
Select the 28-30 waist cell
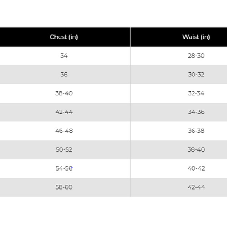(x=179, y=56)
